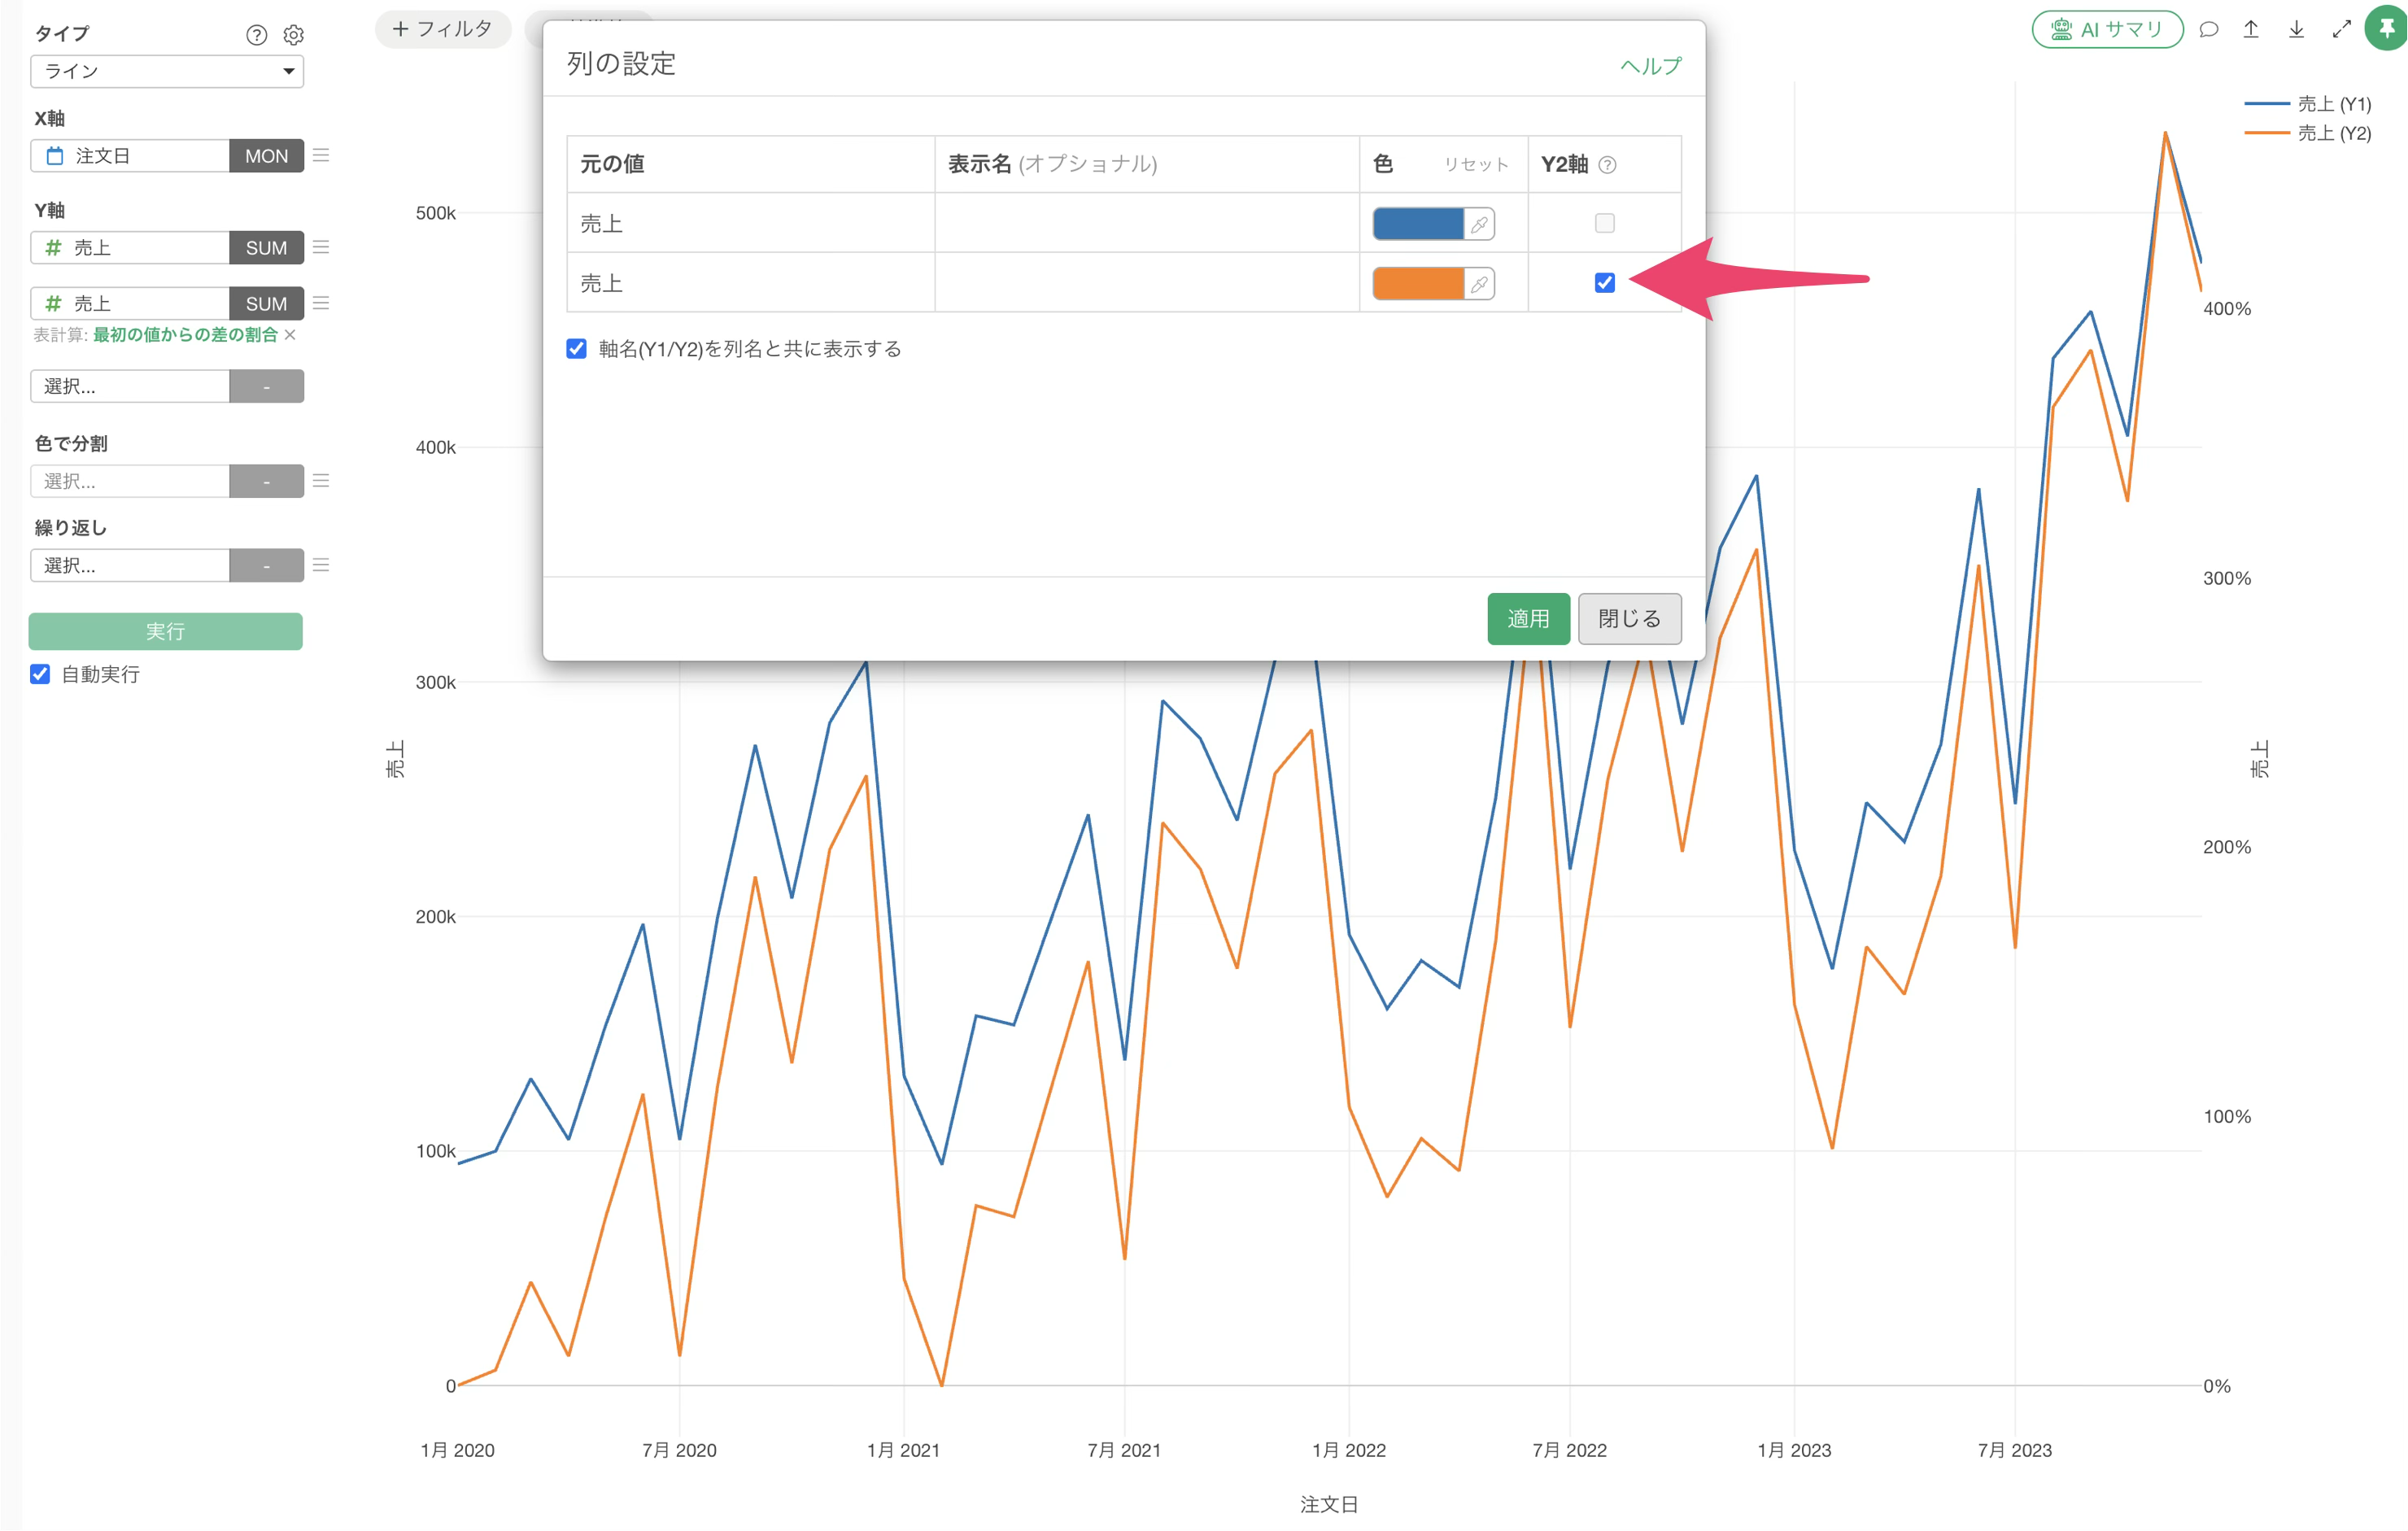Open menu icon beside first 売上 Y-axis

tap(321, 247)
